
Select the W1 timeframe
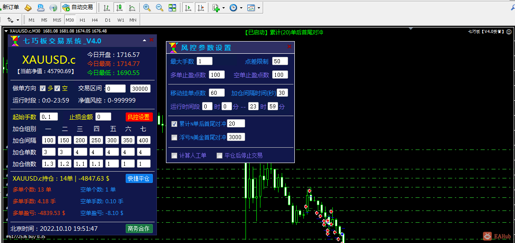(121, 20)
